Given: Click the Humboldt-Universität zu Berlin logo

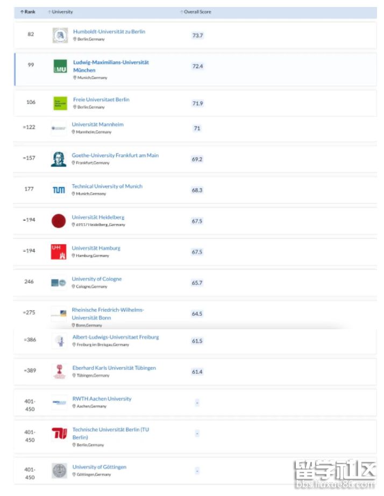Looking at the screenshot, I should pyautogui.click(x=60, y=36).
